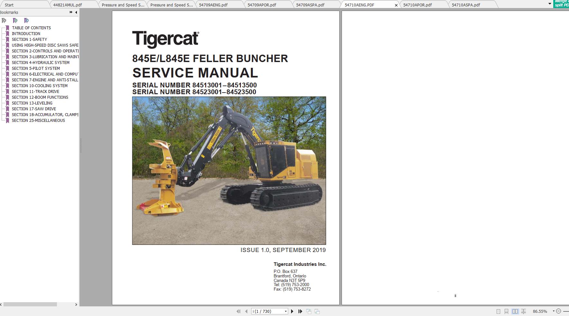
Task: Open the page number dropdown
Action: [286, 311]
